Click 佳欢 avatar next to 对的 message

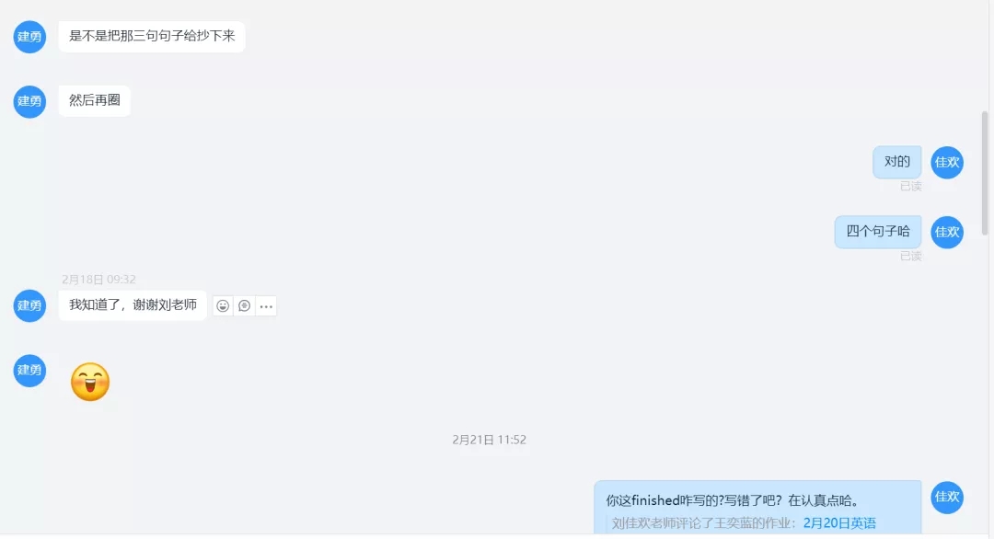pyautogui.click(x=947, y=162)
